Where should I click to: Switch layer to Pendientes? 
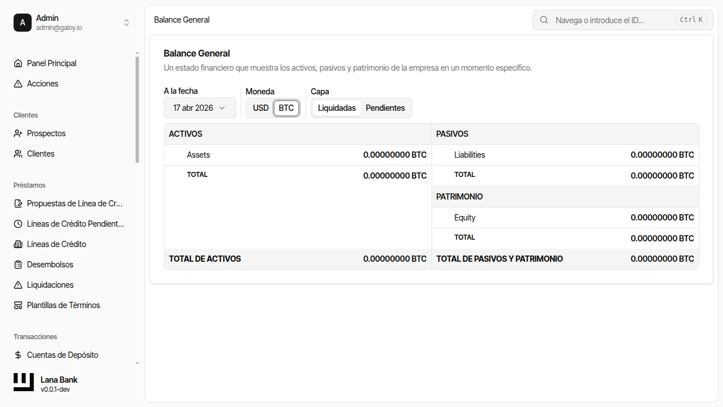(385, 108)
